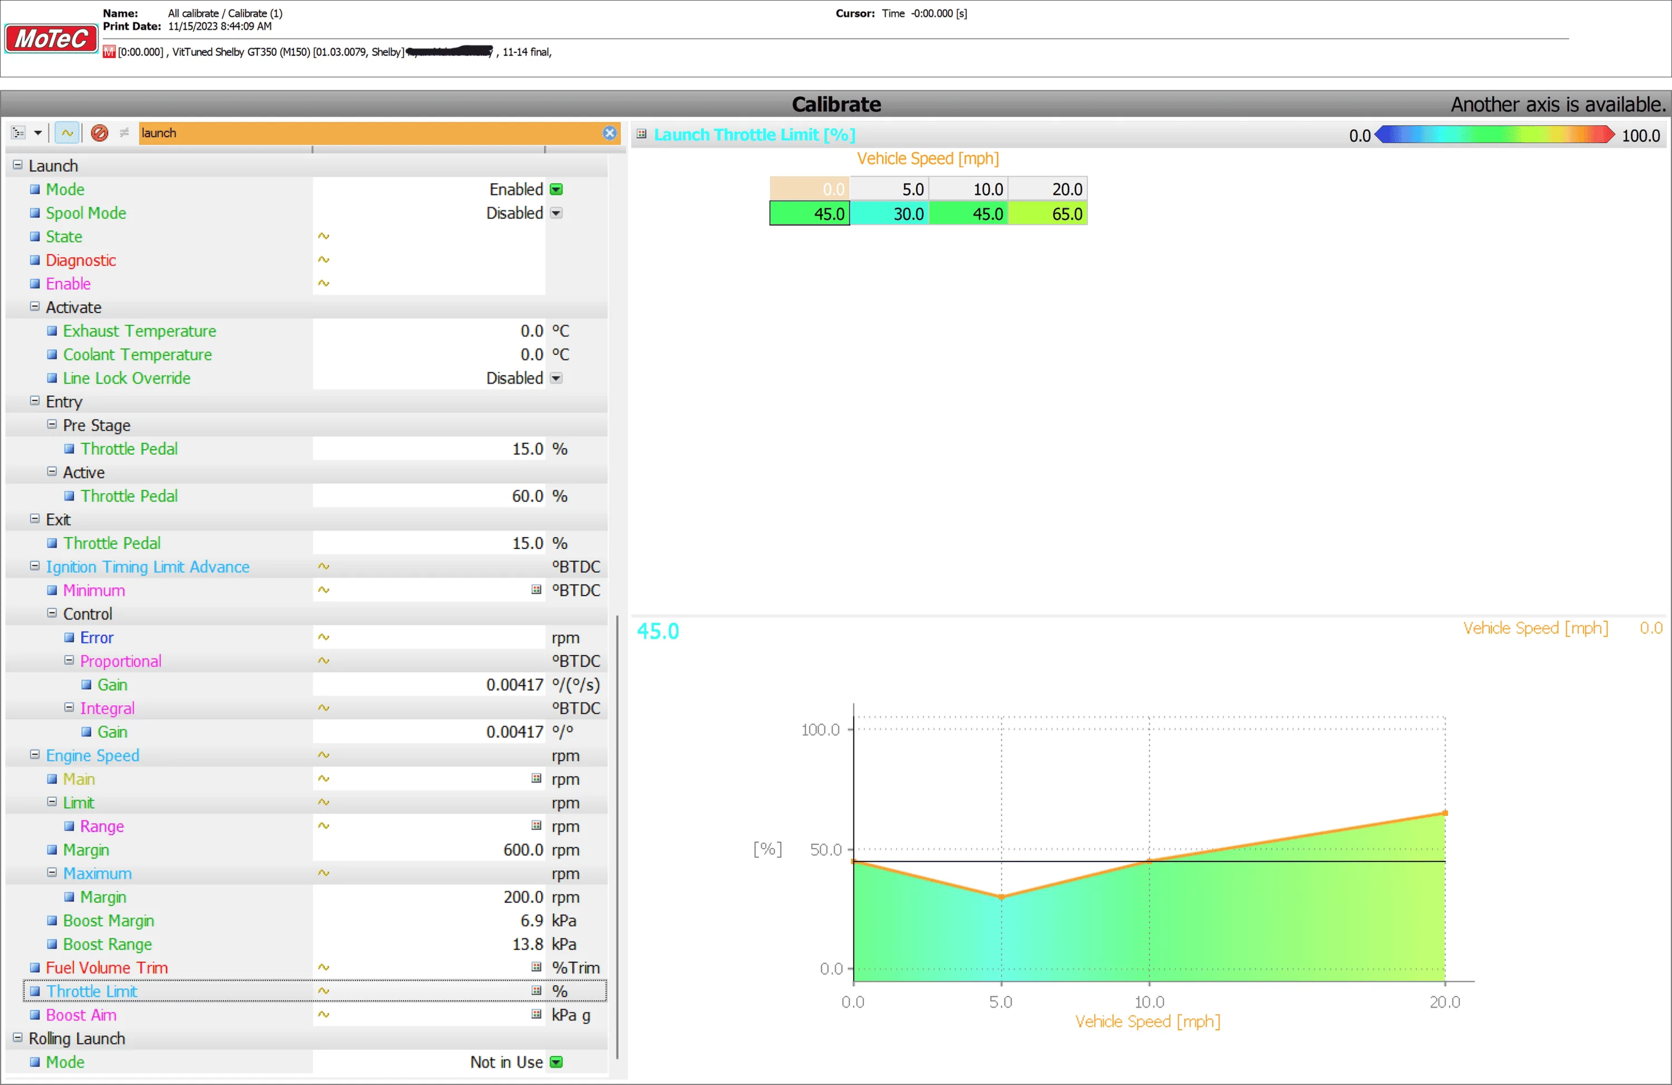
Task: Collapse the Entry group
Action: [35, 400]
